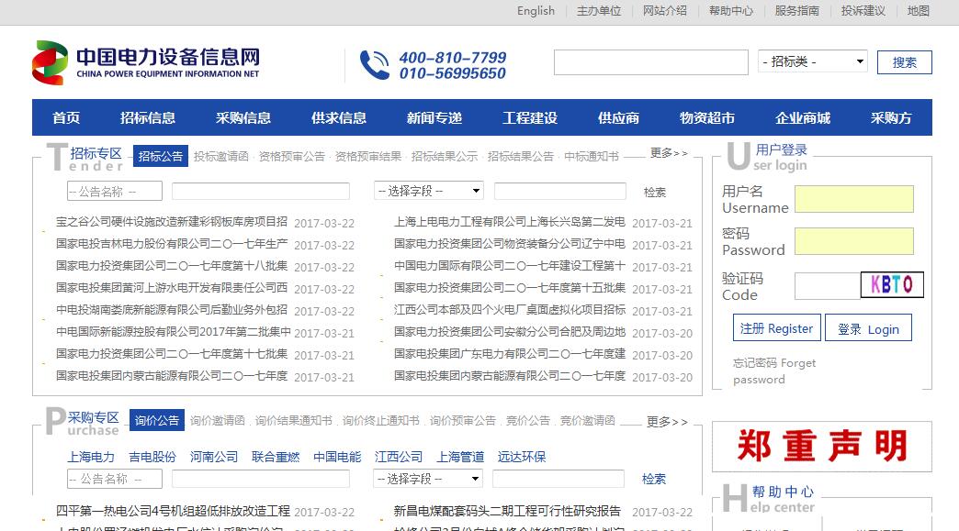This screenshot has height=531, width=959.
Task: Switch to the 询价邀请函 tab
Action: pos(218,421)
